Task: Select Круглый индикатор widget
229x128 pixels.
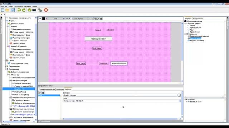Action: (197, 41)
